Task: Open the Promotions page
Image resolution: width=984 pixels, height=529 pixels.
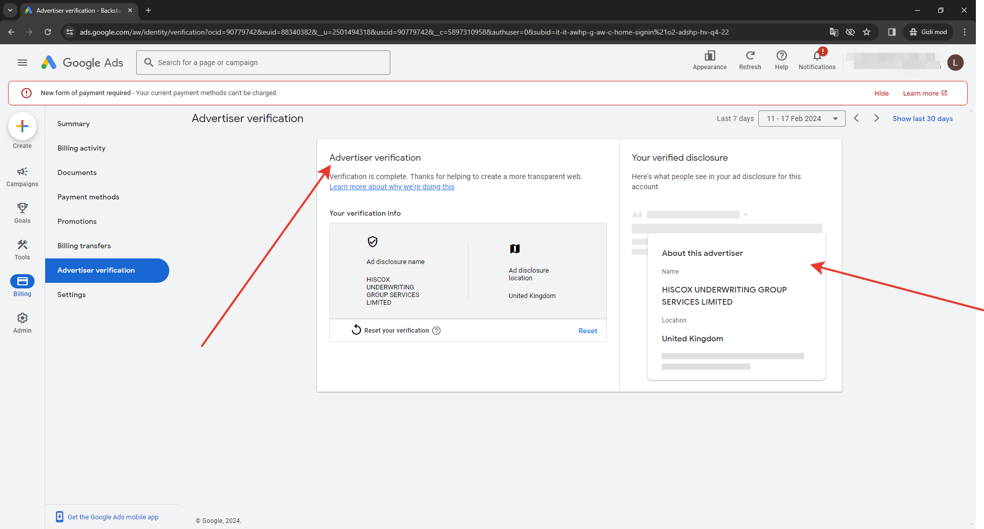Action: click(x=77, y=221)
